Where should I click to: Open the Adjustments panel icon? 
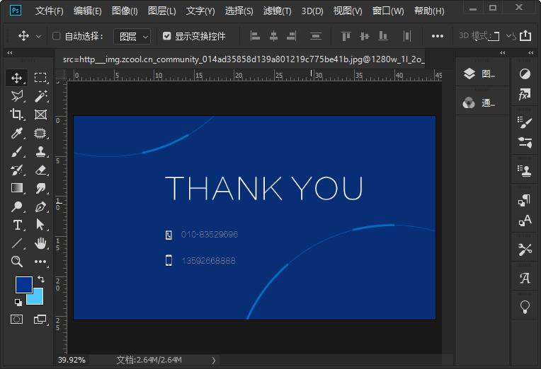point(525,74)
